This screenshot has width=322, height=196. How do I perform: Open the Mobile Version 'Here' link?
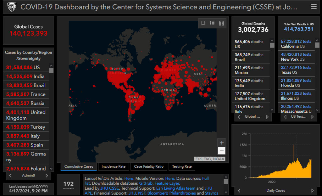click(169, 178)
